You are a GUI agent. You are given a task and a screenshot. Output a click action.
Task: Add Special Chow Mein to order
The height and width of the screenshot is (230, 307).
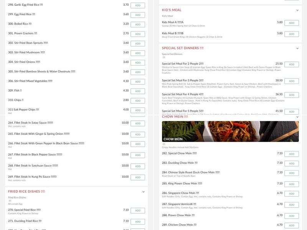(x=291, y=154)
